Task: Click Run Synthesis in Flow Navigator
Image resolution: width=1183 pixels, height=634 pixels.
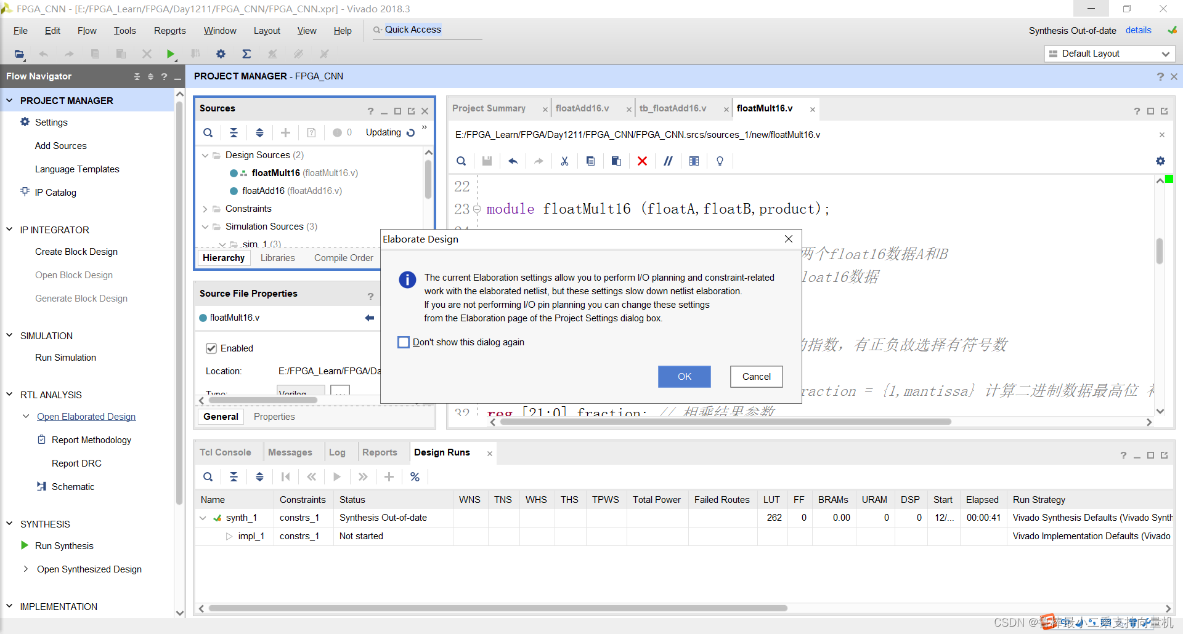Action: point(64,546)
